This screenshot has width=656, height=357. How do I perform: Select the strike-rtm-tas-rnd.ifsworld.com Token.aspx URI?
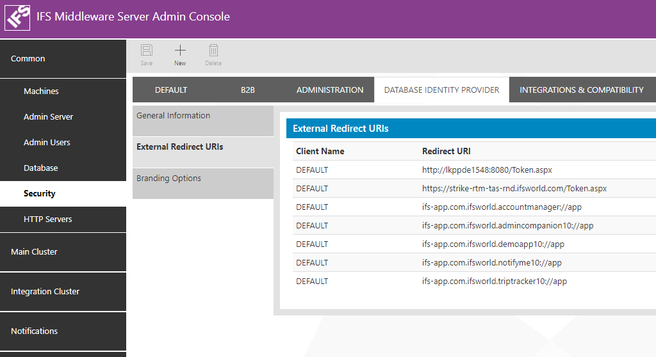[x=514, y=189]
